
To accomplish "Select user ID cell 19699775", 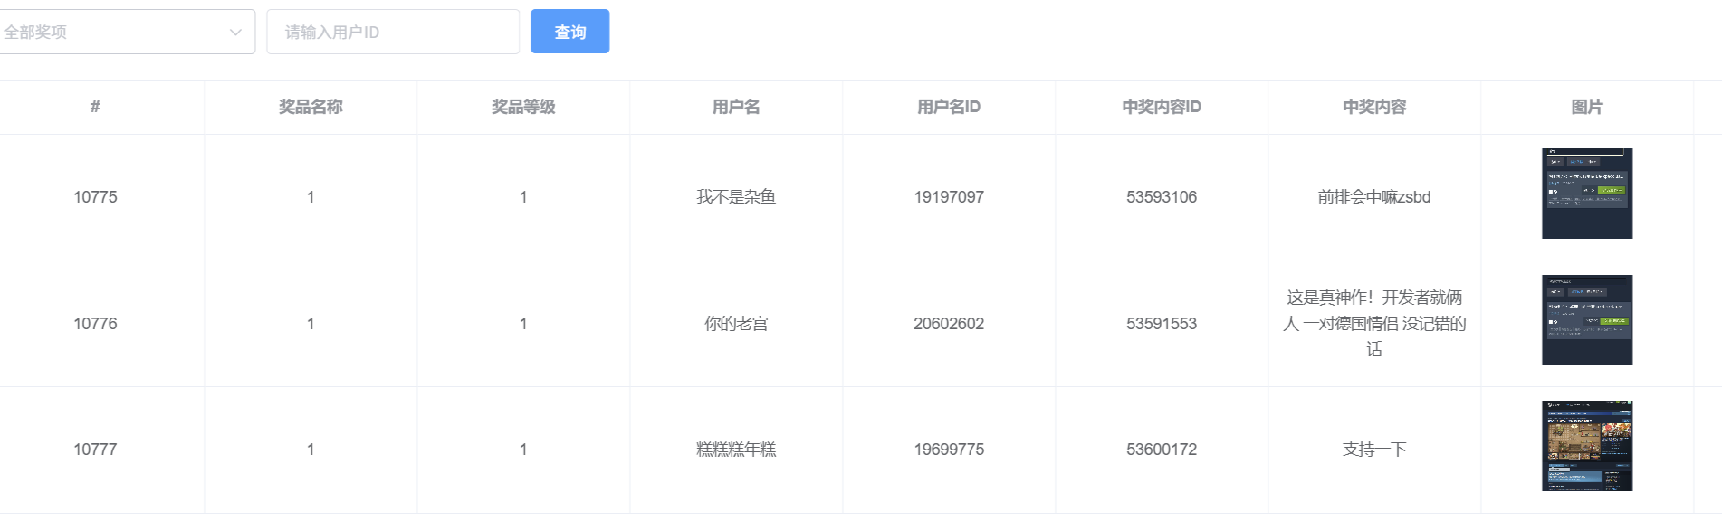I will [x=948, y=450].
